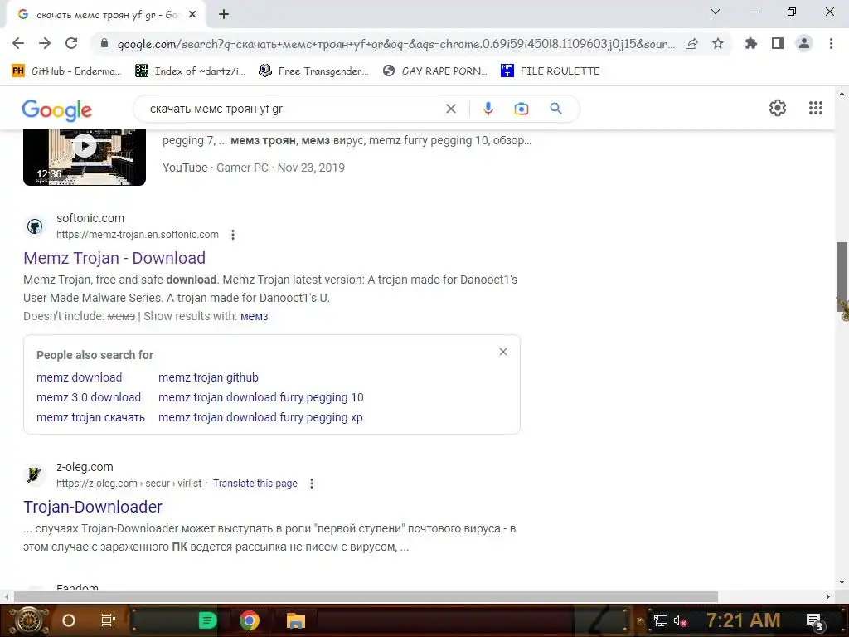The width and height of the screenshot is (849, 637).
Task: Click horizontal scrollbar at page bottom
Action: click(366, 596)
